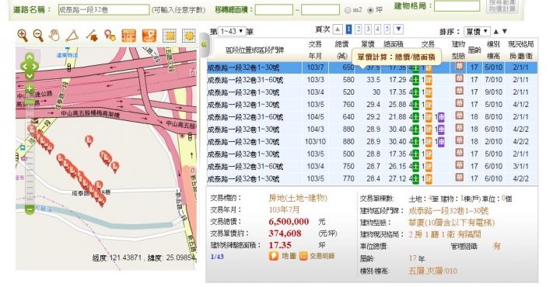Select the row with total price 520

click(x=372, y=92)
